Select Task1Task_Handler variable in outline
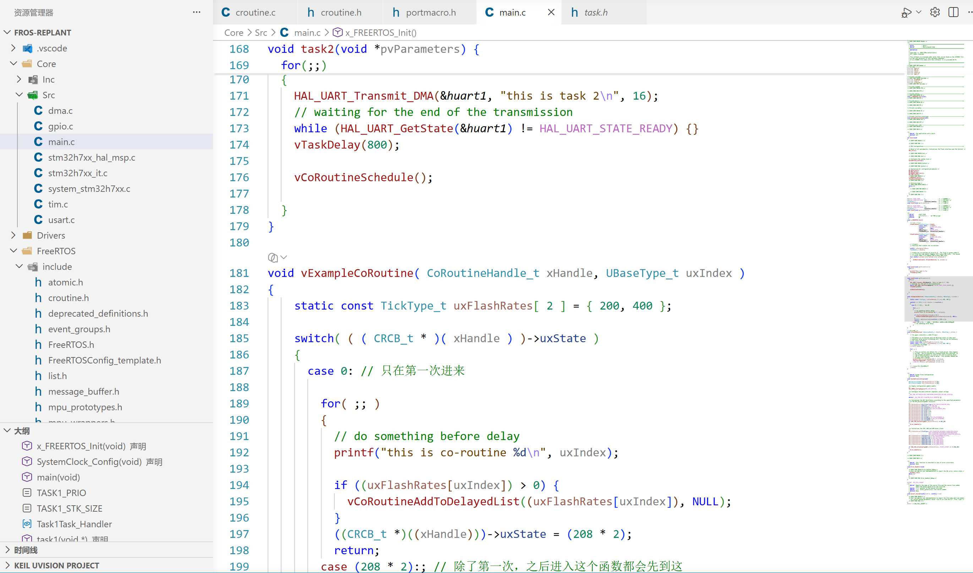Screen dimensions: 973x573 pyautogui.click(x=106, y=524)
